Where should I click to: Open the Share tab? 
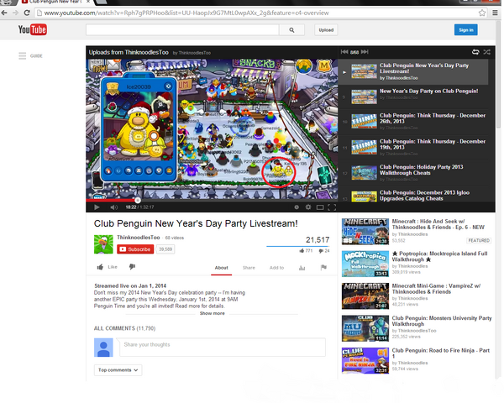point(249,268)
